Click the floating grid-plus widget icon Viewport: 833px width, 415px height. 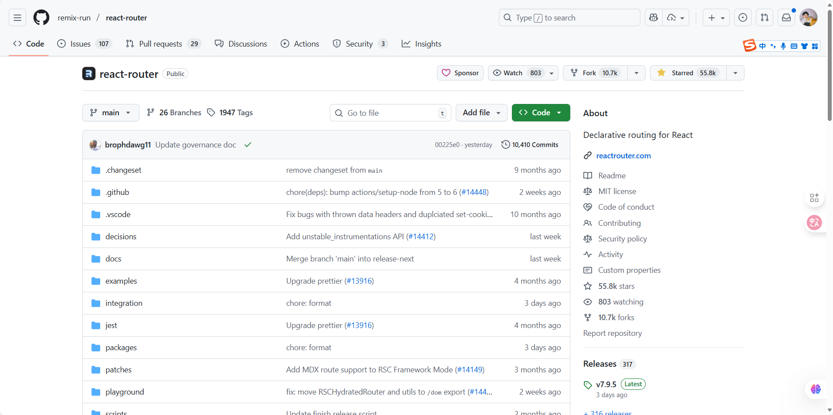click(814, 198)
